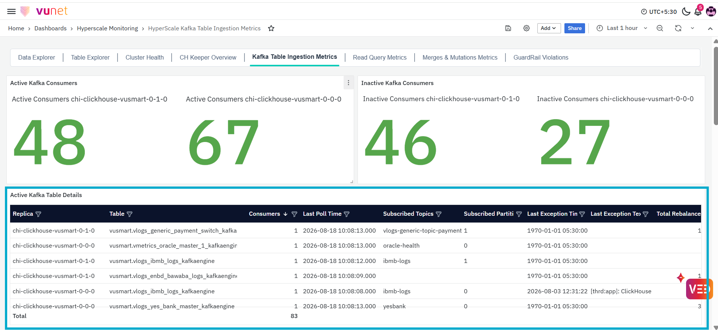718x330 pixels.
Task: Switch to Cluster Health tab
Action: click(145, 57)
